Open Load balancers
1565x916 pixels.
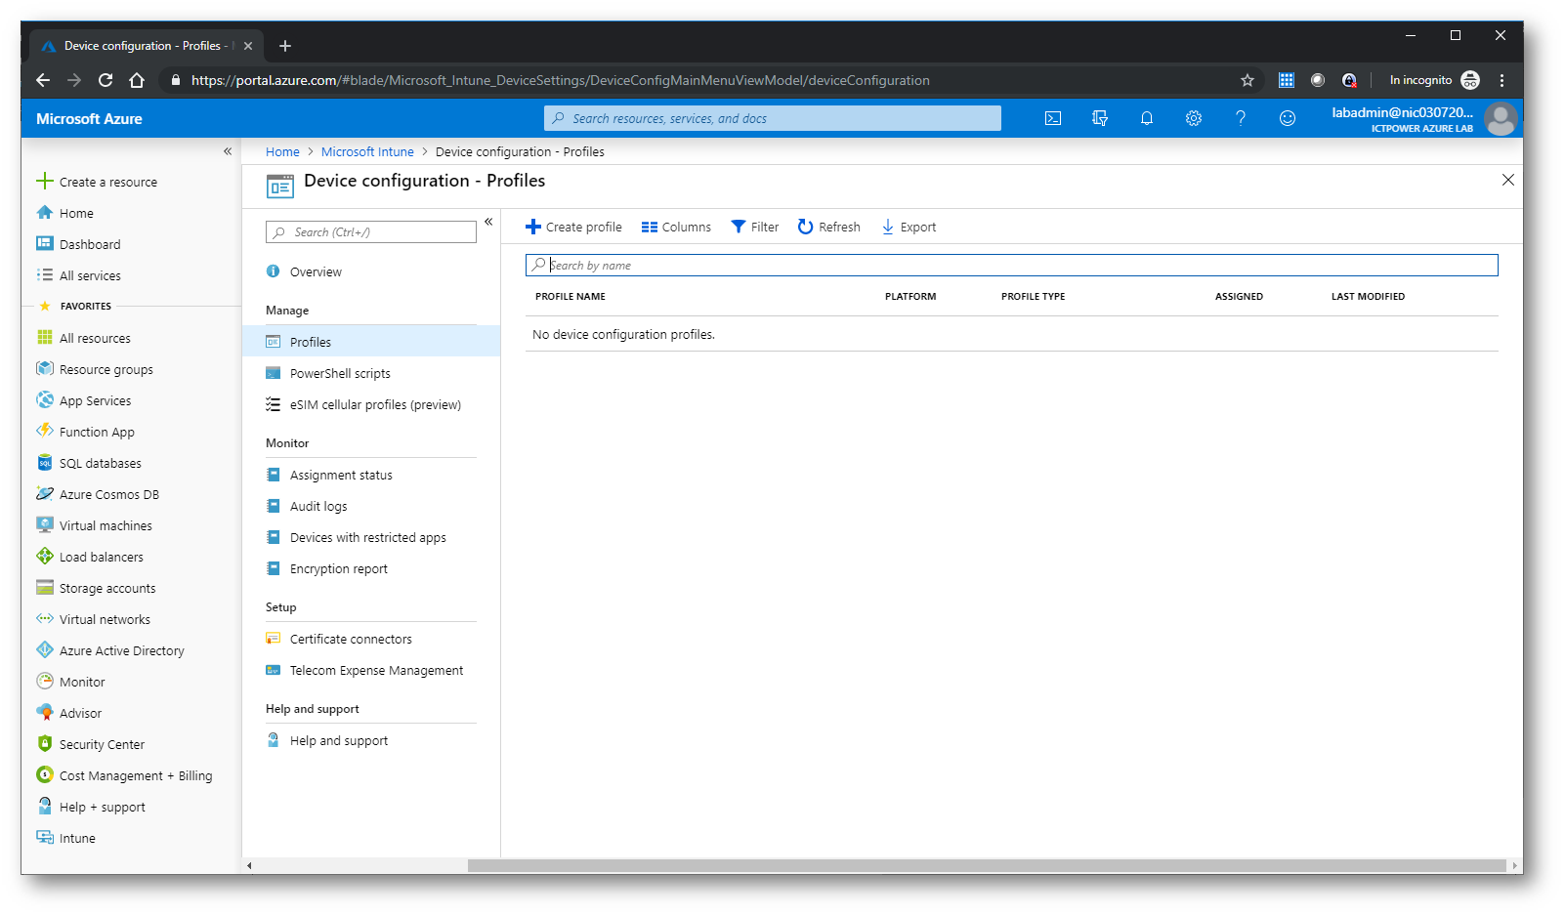tap(101, 557)
